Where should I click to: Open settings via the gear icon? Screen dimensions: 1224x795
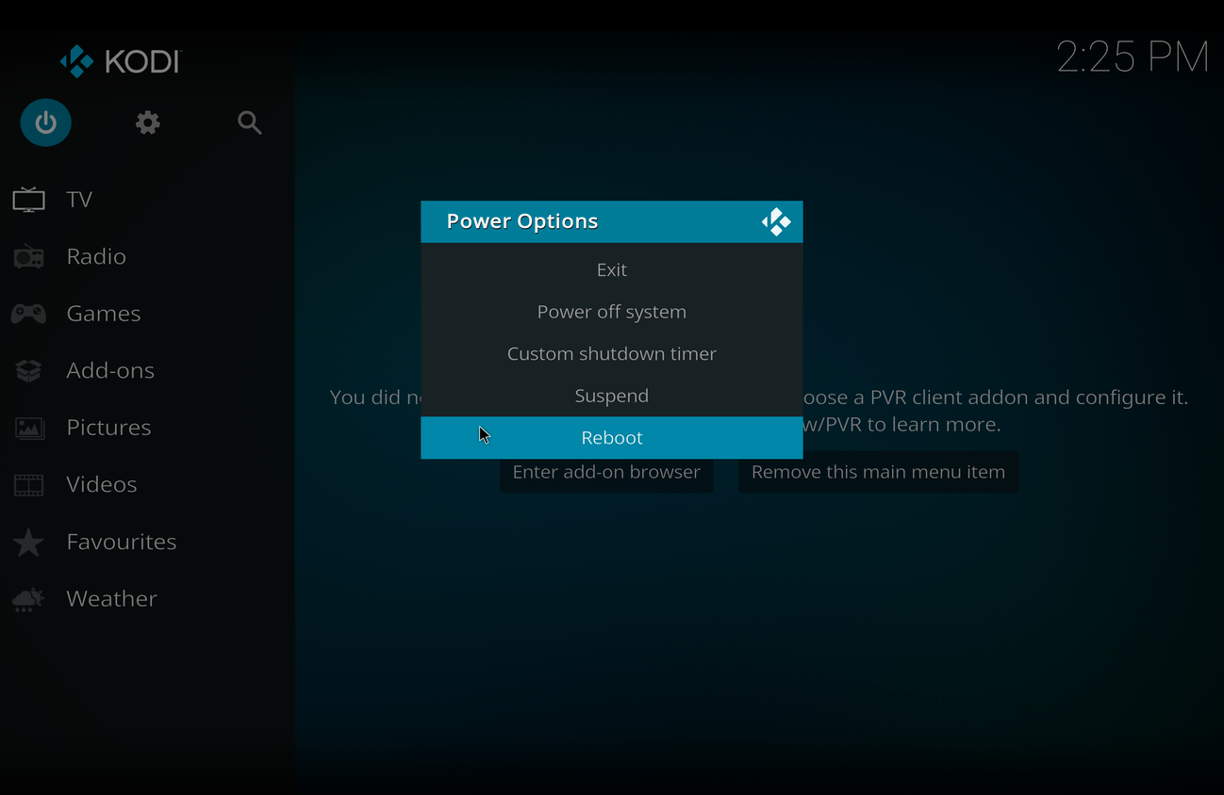(148, 122)
